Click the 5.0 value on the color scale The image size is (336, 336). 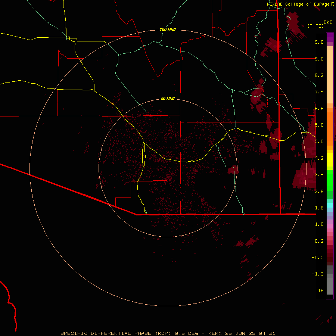pos(319,141)
